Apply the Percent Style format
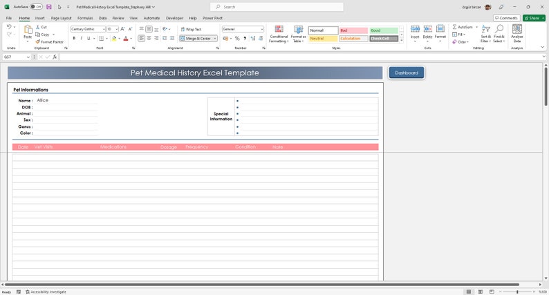 [x=237, y=38]
